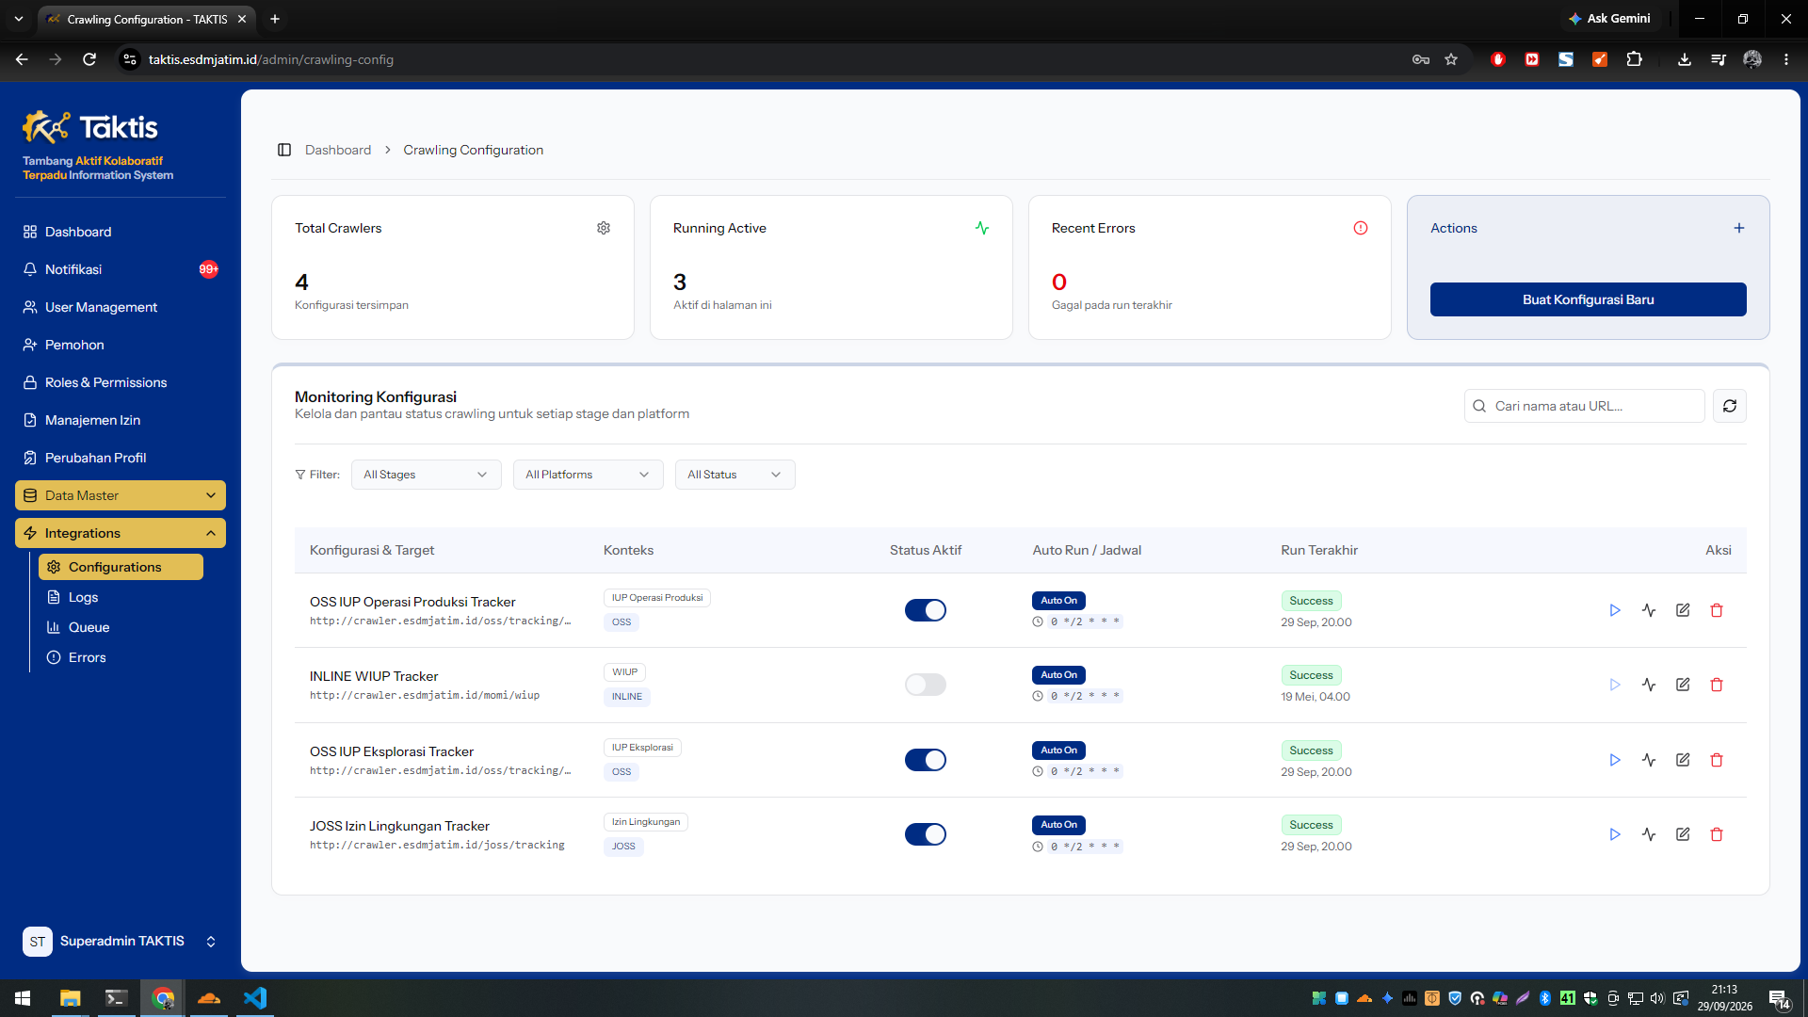
Task: Open browser downloads icon
Action: (1685, 59)
